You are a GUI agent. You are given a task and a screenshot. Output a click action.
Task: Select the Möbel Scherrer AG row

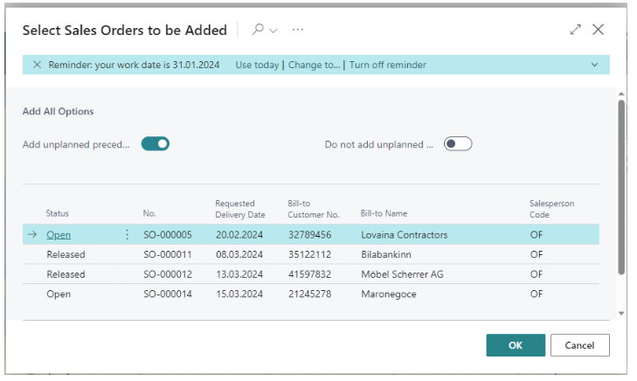point(311,274)
